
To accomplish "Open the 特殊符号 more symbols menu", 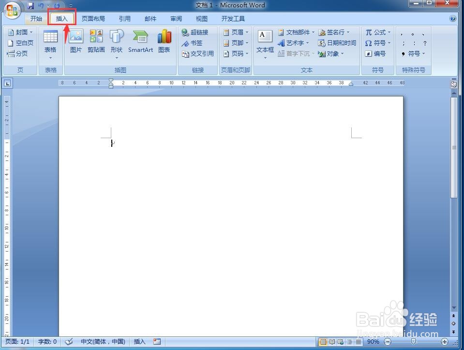I will (x=413, y=54).
